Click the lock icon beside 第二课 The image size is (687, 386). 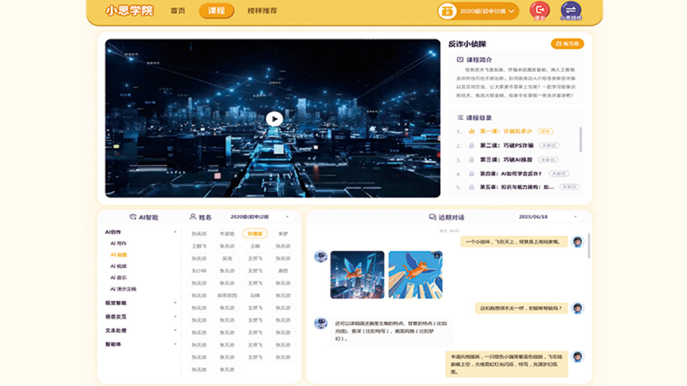tap(472, 145)
